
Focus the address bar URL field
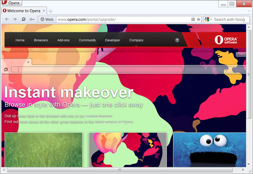point(122,19)
